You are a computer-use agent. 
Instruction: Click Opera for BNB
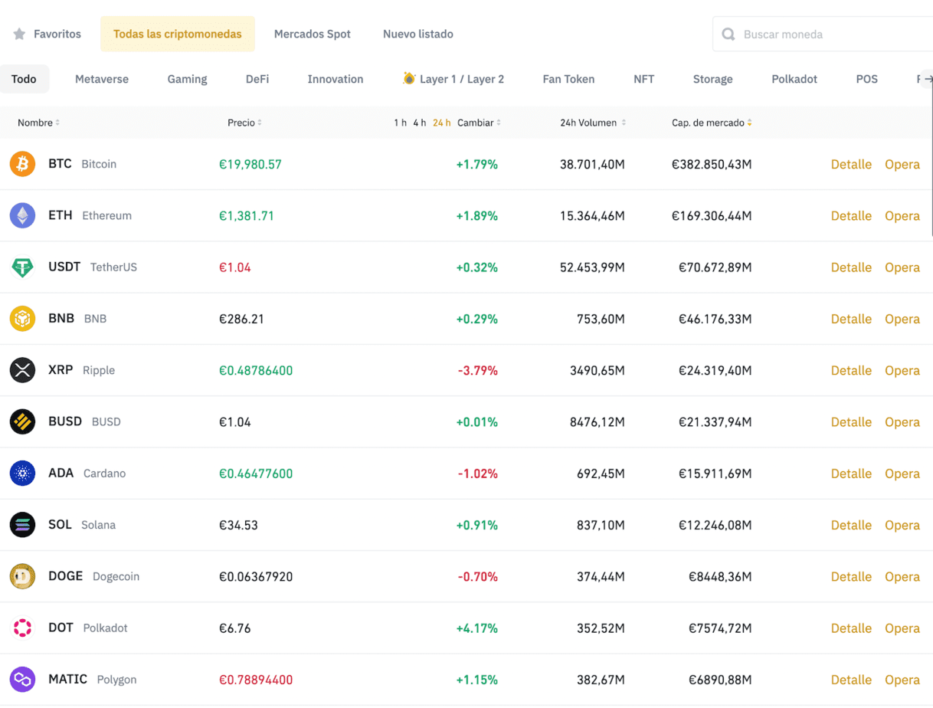(902, 319)
